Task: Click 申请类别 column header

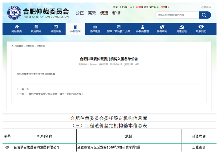Action: point(199,136)
